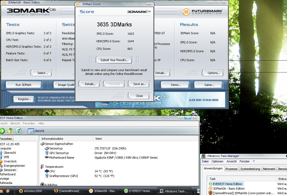Select the CPU temperature value 34 °C
Image resolution: width=287 pixels, height=195 pixels.
pyautogui.click(x=104, y=171)
